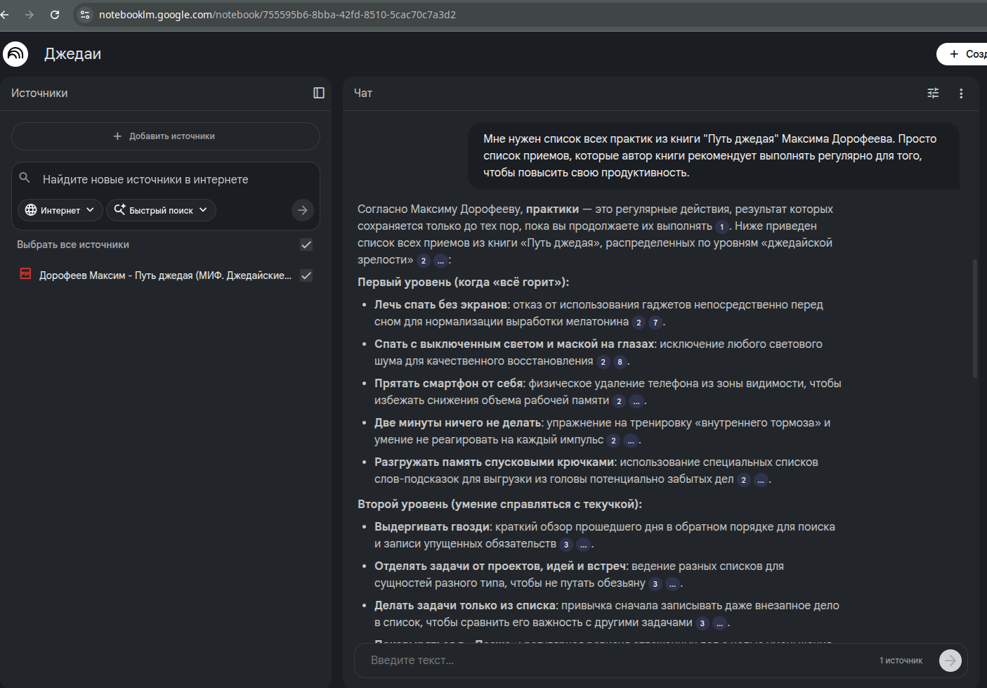Uncheck the Дорофеев Максим source checkbox

(x=306, y=275)
